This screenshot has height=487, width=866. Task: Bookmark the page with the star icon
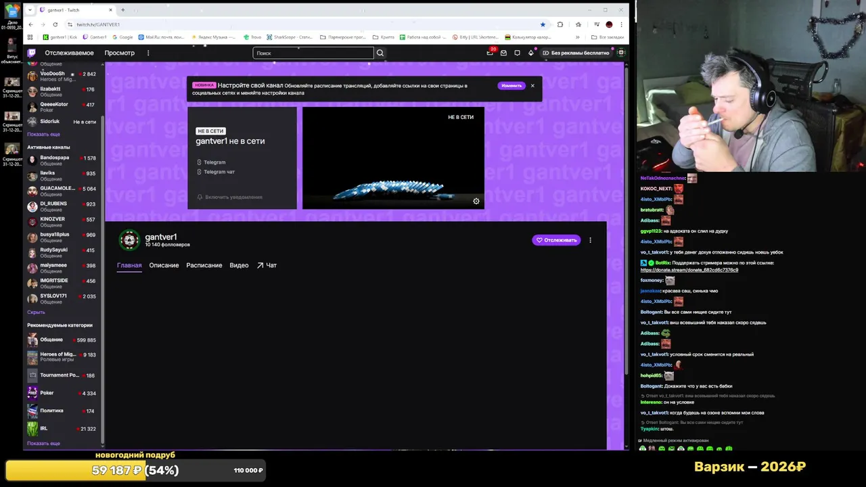pyautogui.click(x=543, y=24)
